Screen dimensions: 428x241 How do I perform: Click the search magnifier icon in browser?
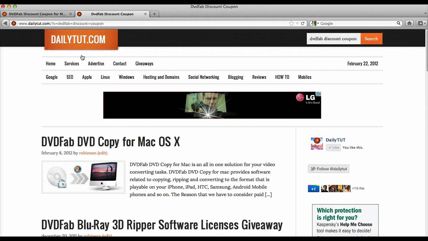point(399,23)
